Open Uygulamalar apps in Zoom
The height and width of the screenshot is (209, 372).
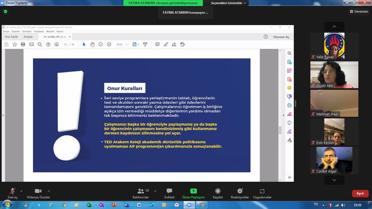(x=262, y=193)
